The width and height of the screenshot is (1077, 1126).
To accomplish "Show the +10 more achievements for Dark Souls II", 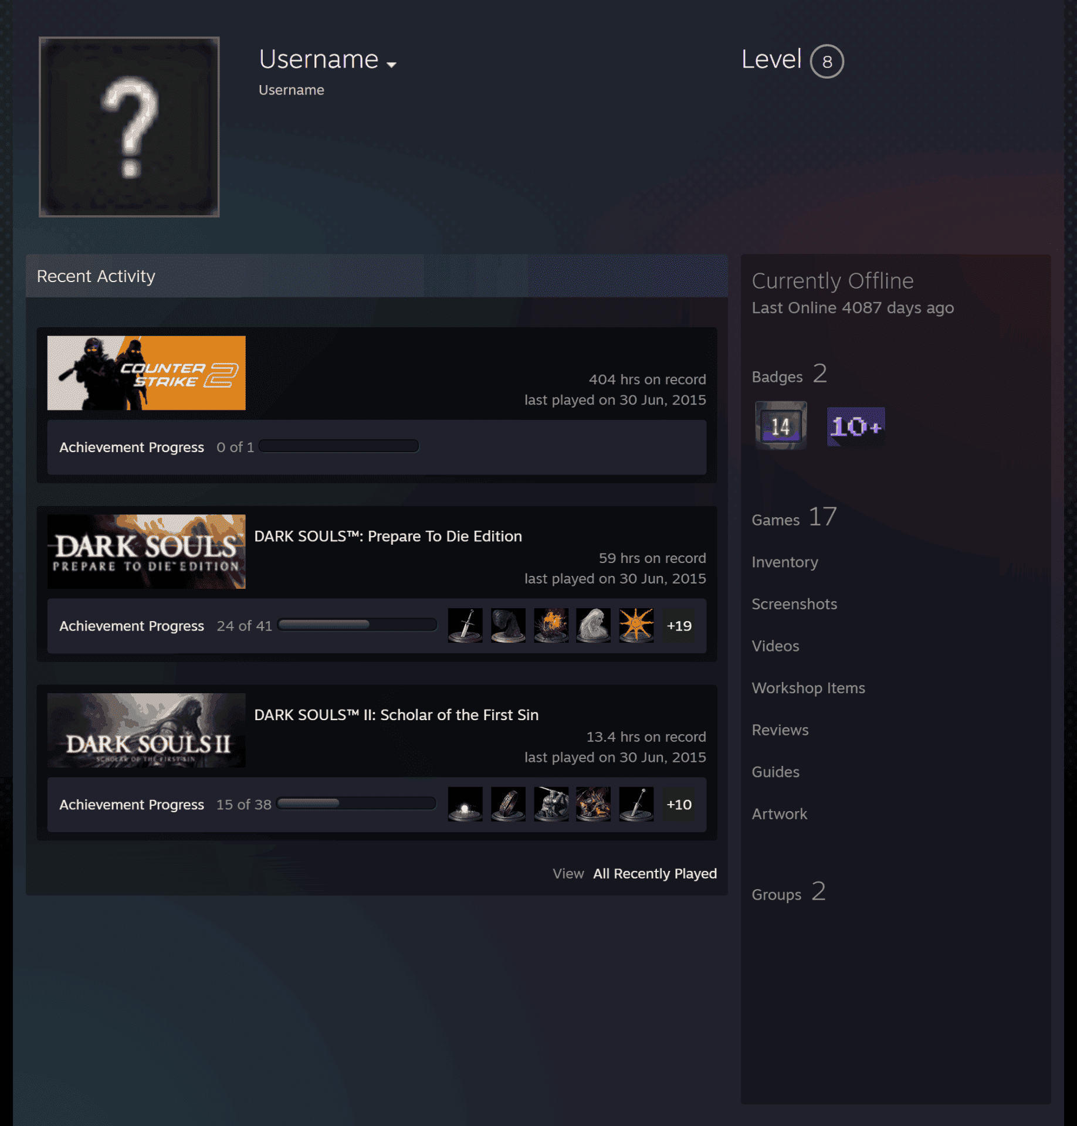I will [x=679, y=805].
